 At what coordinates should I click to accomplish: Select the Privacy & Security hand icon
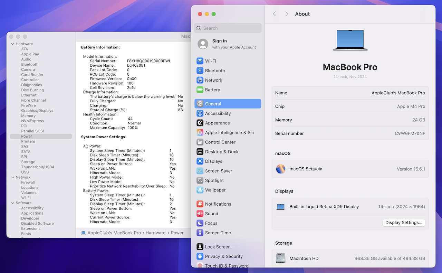[200, 256]
